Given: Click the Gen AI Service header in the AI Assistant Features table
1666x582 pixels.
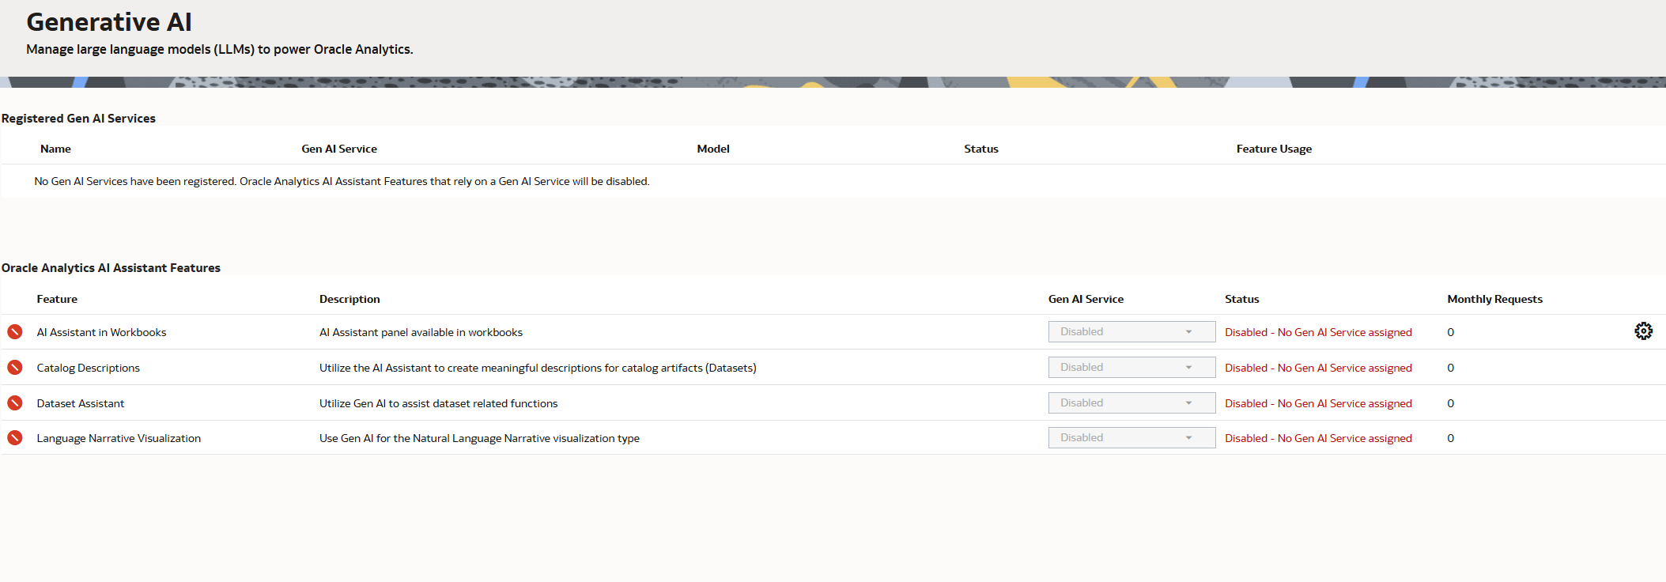Looking at the screenshot, I should click(x=1086, y=299).
